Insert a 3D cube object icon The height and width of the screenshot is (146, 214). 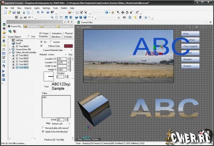[x=76, y=17]
